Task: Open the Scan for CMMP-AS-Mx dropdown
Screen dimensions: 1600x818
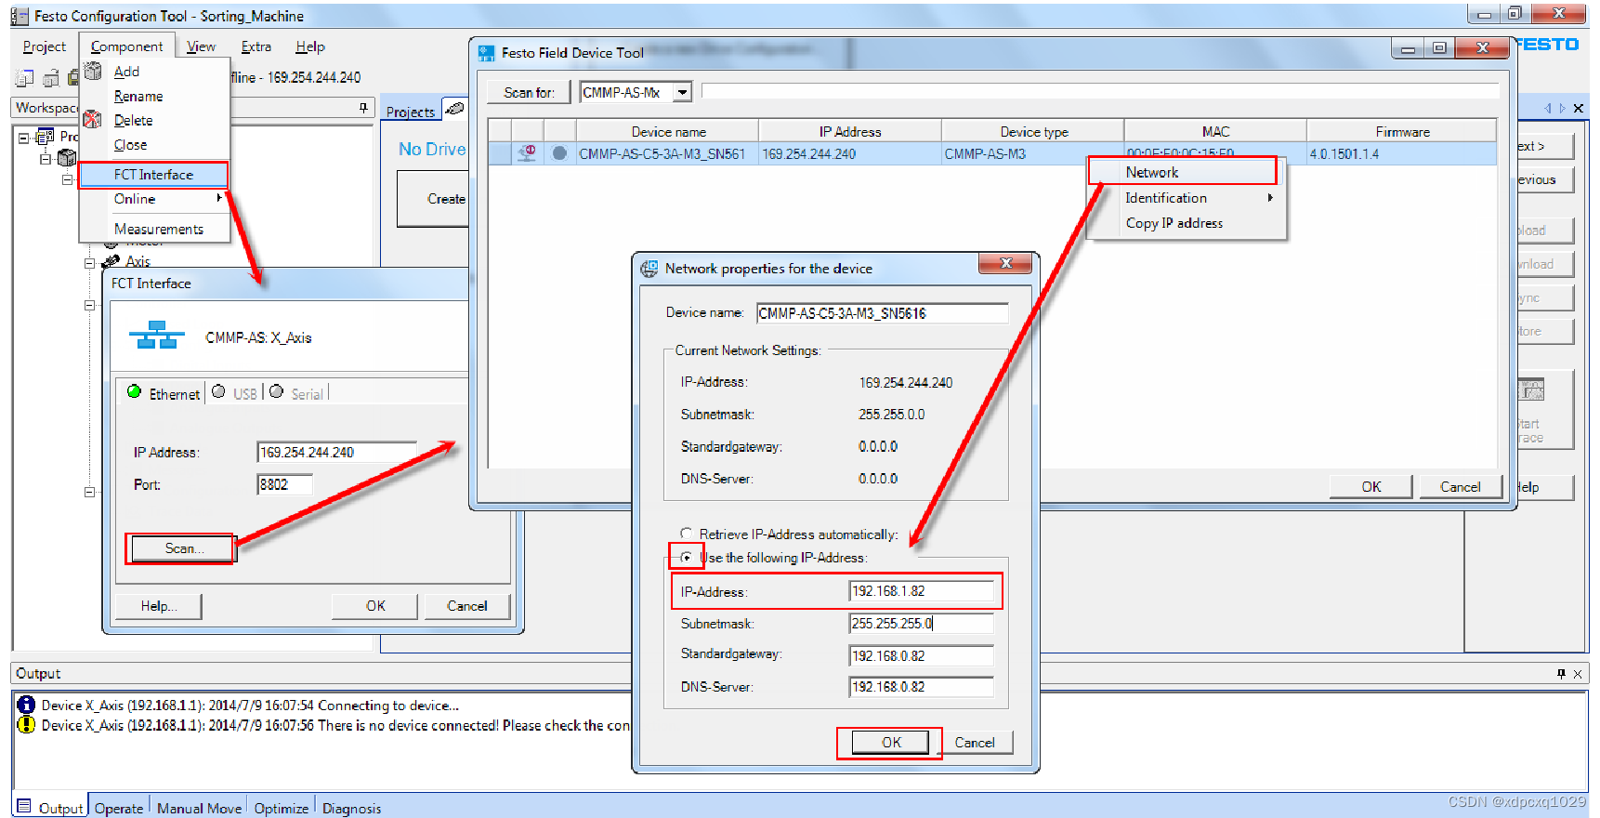Action: tap(683, 92)
